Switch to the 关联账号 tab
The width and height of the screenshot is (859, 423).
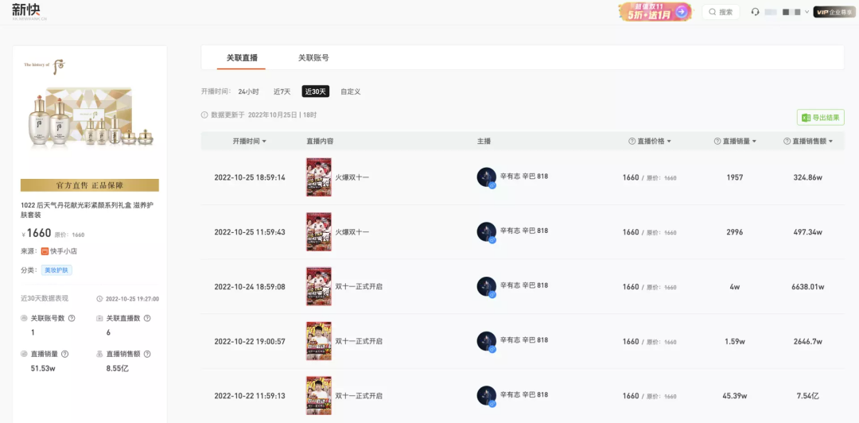click(x=313, y=57)
